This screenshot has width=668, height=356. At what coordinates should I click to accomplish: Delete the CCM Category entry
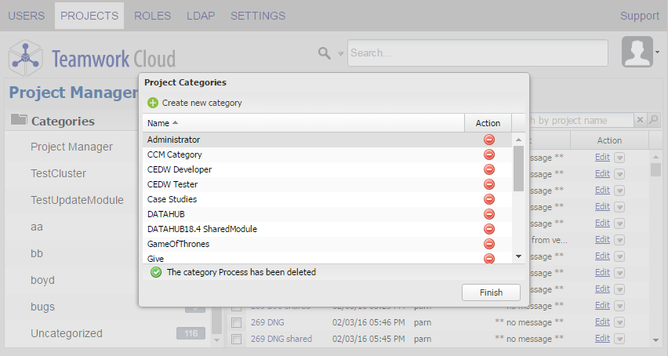(489, 154)
